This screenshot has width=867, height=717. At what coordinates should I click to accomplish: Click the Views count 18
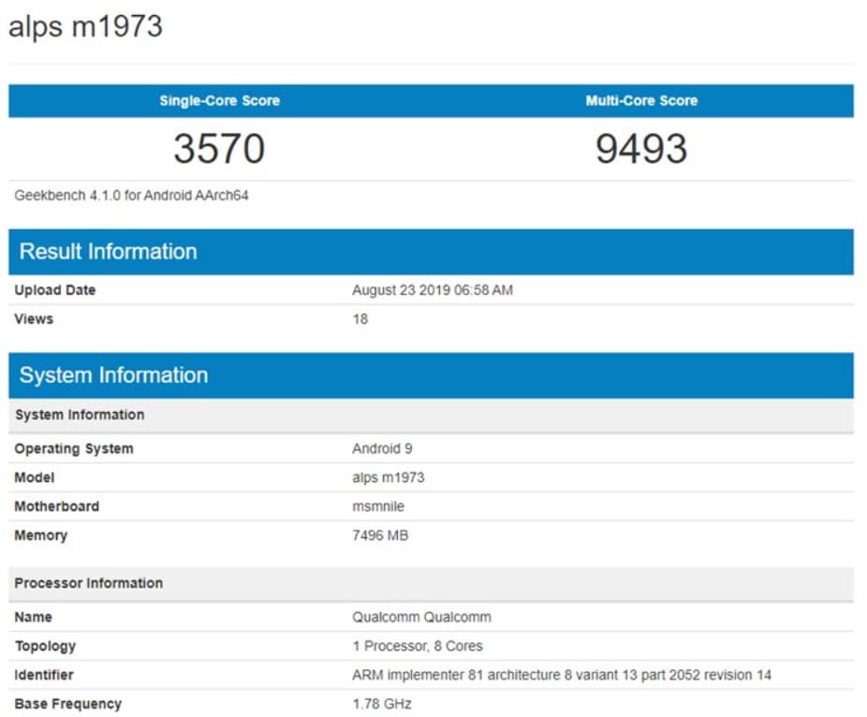360,319
